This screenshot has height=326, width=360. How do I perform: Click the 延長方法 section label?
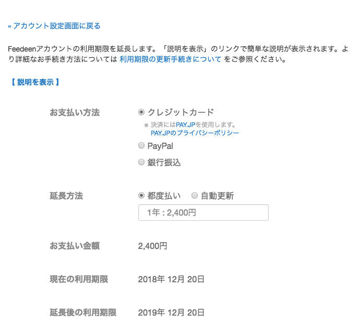(x=66, y=196)
